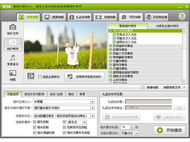Open the 控制条状态 dropdown arrow

92,116
